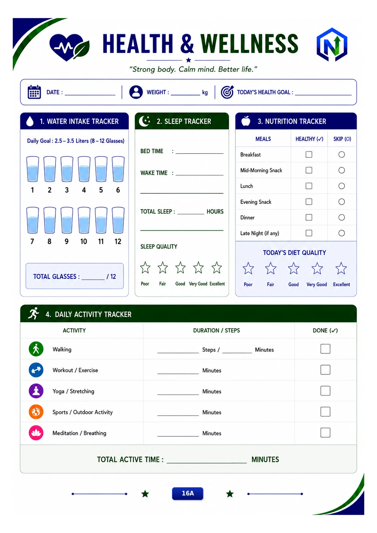Viewport: 377px width, 533px height.
Task: Click the 16A page number badge
Action: [188, 493]
